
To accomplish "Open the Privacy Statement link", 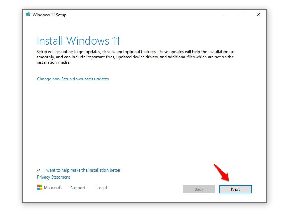I will [54, 177].
